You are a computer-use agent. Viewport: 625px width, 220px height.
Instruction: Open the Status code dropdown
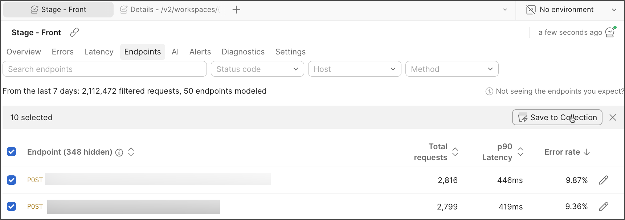point(257,69)
